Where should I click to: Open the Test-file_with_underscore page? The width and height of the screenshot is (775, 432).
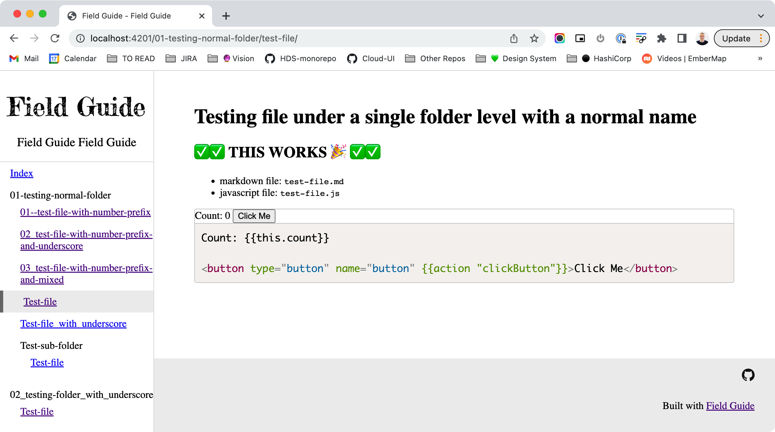73,323
